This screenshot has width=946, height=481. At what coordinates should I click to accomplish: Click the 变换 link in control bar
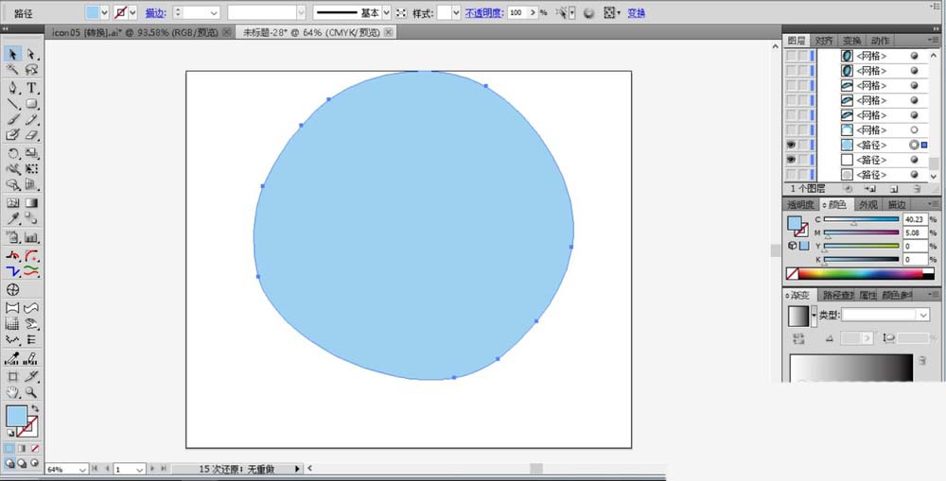(637, 12)
